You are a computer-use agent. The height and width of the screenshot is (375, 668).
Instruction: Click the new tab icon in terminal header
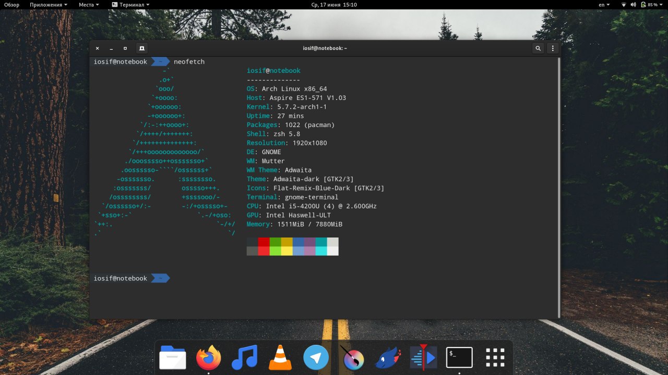tap(141, 48)
